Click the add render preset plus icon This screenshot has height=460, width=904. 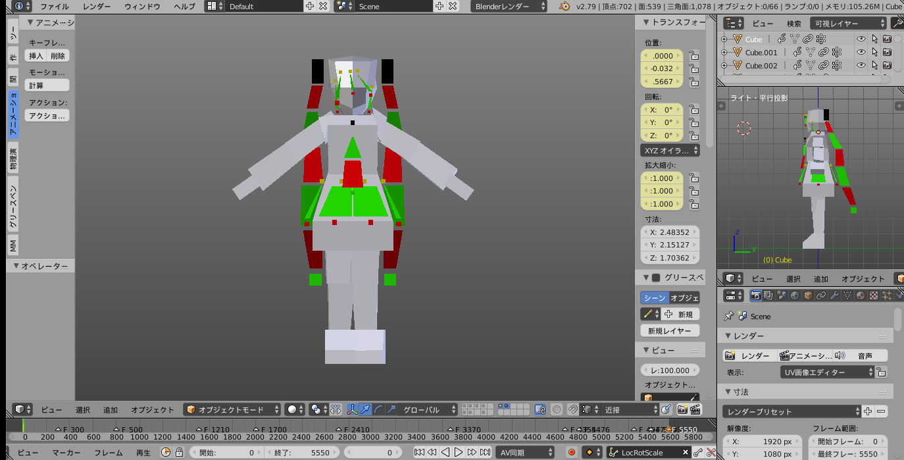coord(868,411)
